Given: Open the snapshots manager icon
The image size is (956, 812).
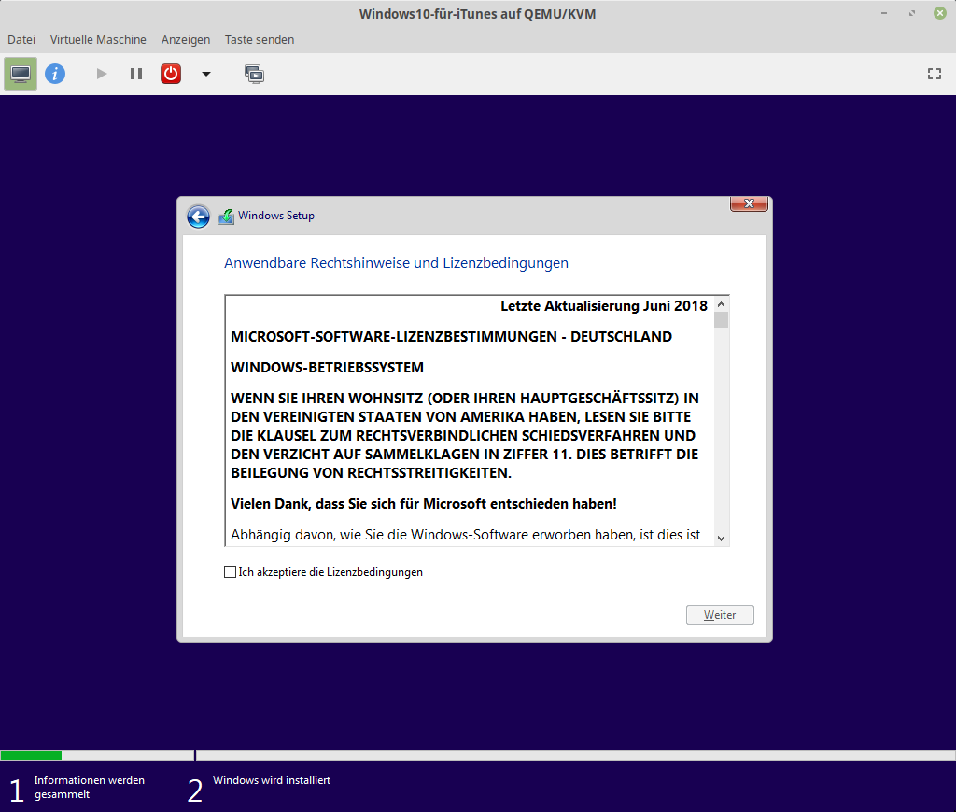Looking at the screenshot, I should tap(254, 74).
